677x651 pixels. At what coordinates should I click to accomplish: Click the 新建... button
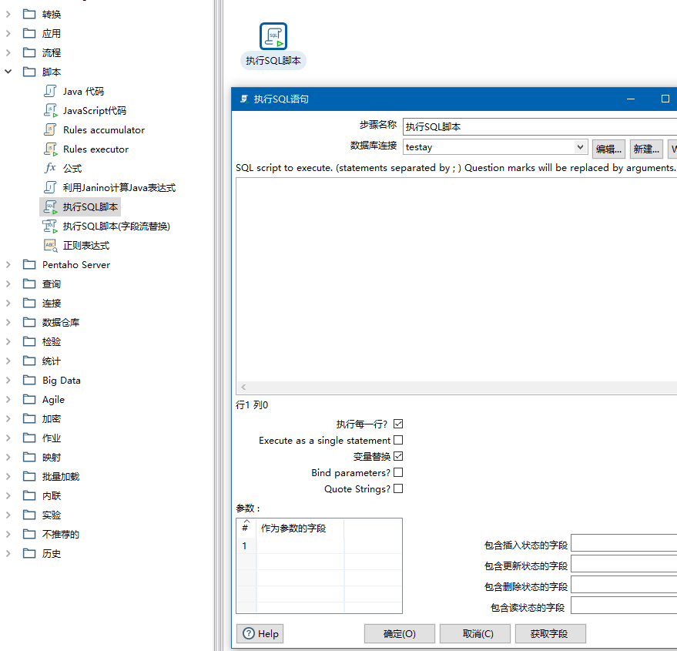[x=646, y=149]
